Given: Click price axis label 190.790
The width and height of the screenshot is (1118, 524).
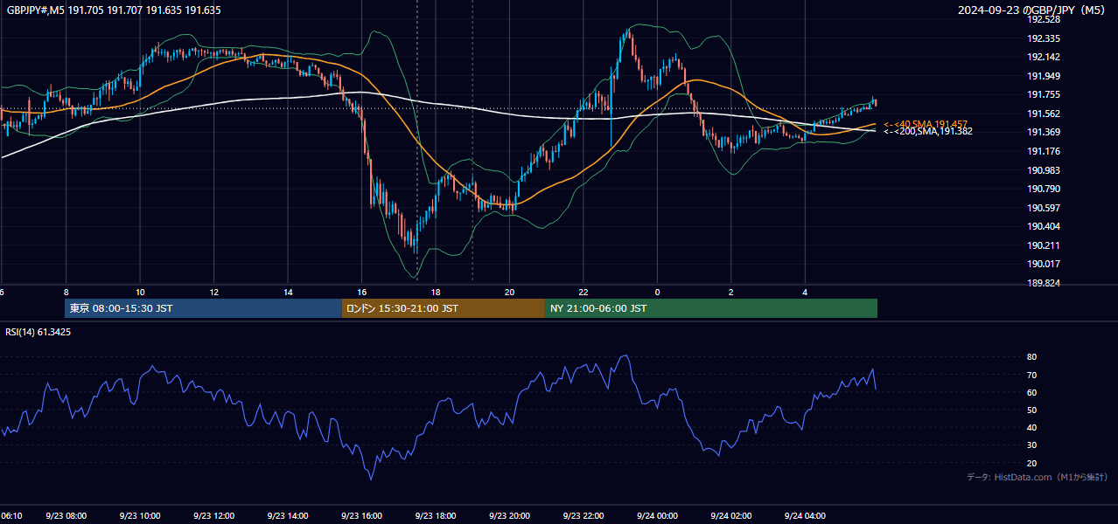Looking at the screenshot, I should pyautogui.click(x=1043, y=189).
